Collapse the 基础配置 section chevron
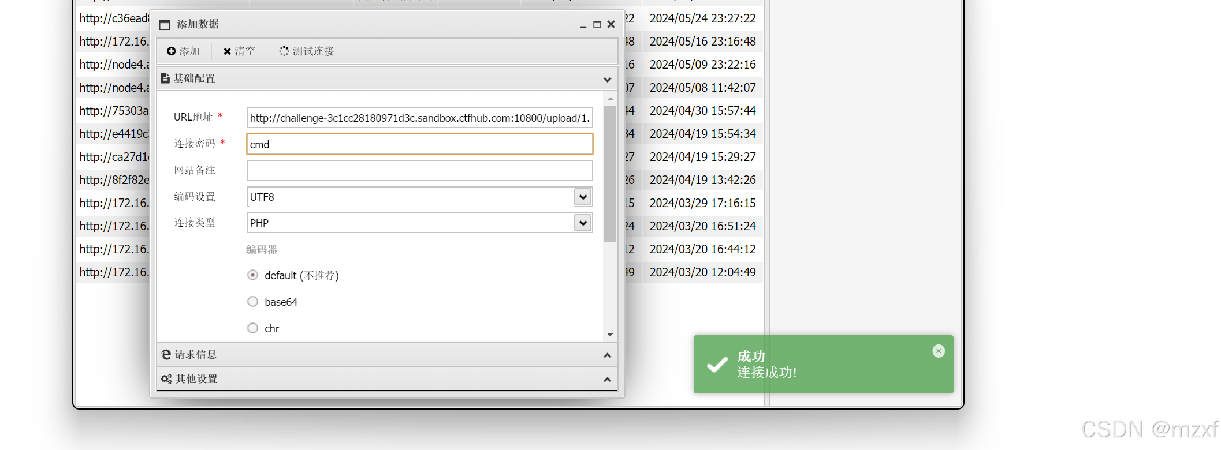The image size is (1221, 450). pyautogui.click(x=607, y=79)
